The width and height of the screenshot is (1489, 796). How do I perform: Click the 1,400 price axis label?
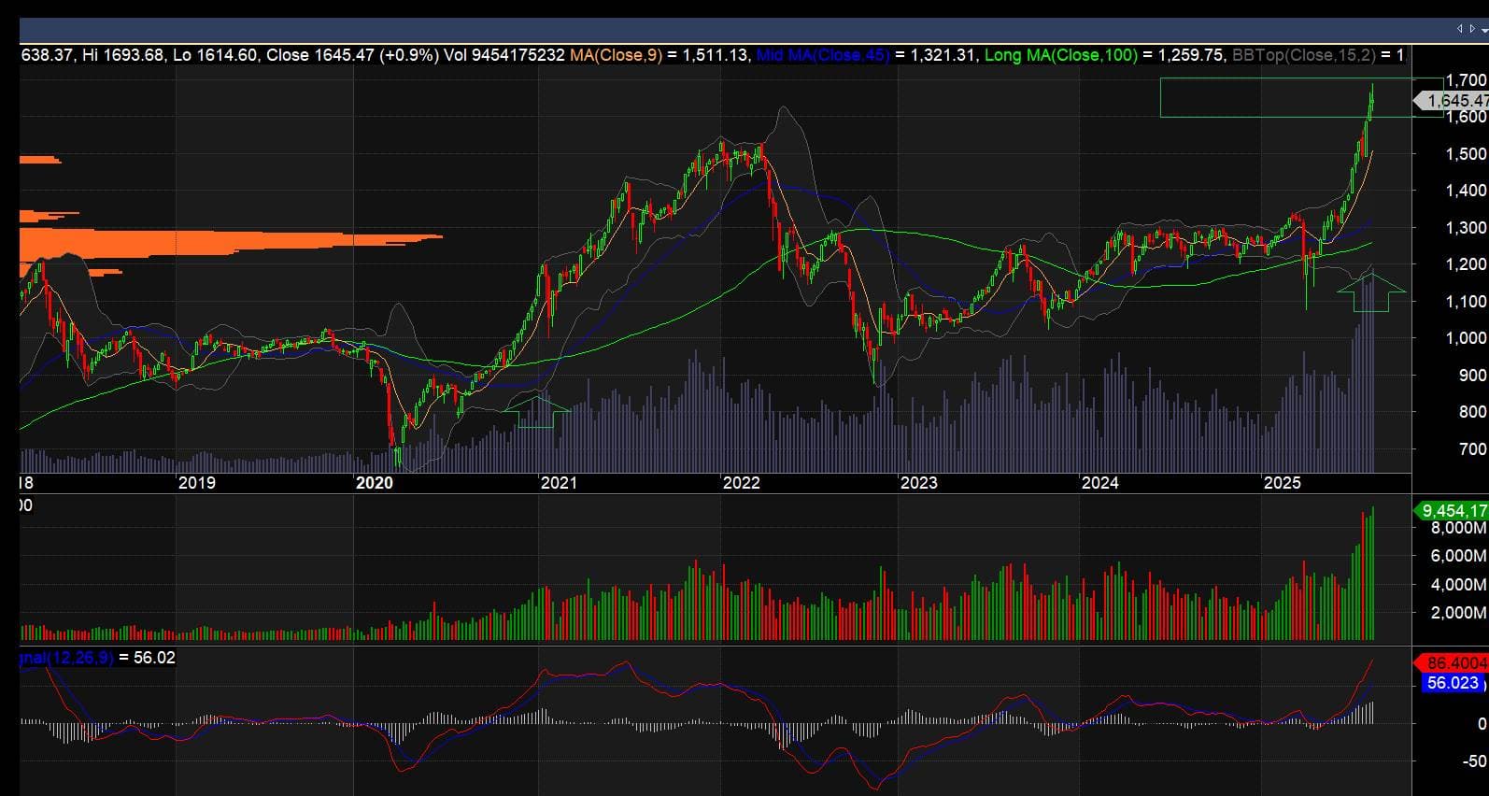point(1466,191)
